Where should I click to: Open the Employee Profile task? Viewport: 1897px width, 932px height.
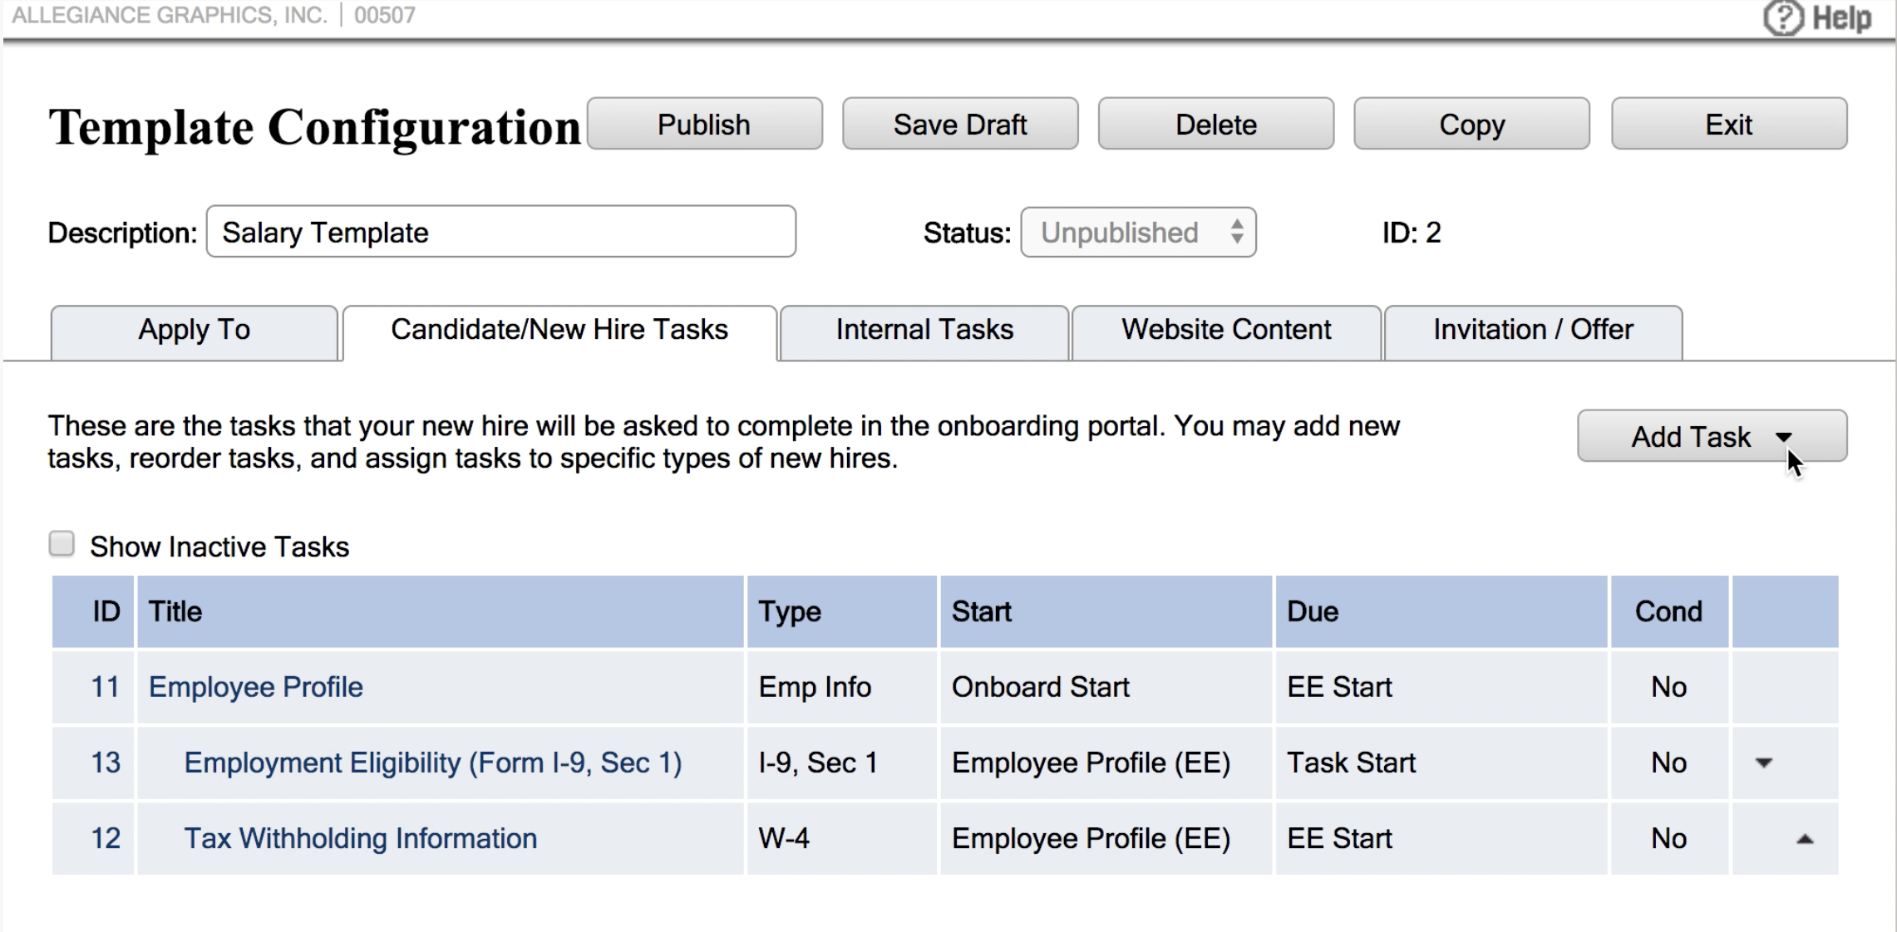(x=255, y=687)
